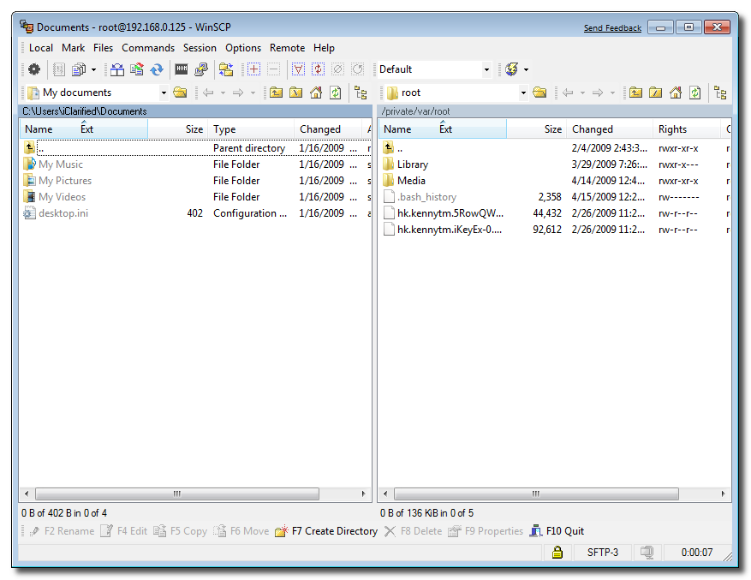Open the Session menu

(200, 48)
